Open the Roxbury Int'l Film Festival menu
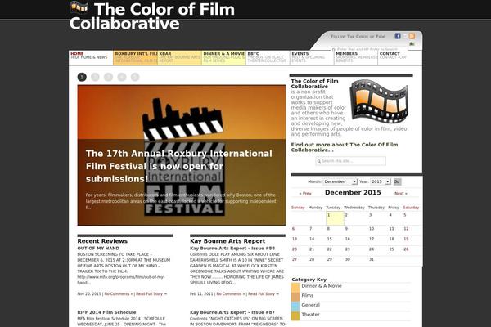 135,57
